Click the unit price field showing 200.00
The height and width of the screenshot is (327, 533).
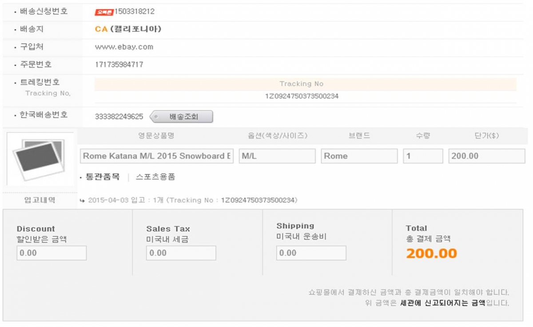[487, 156]
